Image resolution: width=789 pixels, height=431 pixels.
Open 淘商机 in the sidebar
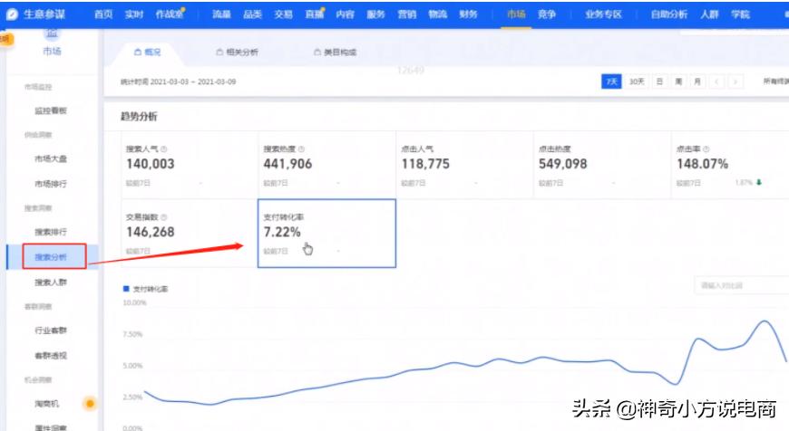pos(47,404)
